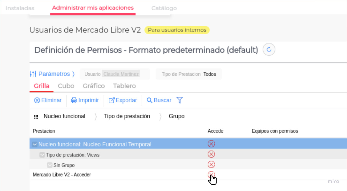Print using the Imprimir button

[85, 100]
